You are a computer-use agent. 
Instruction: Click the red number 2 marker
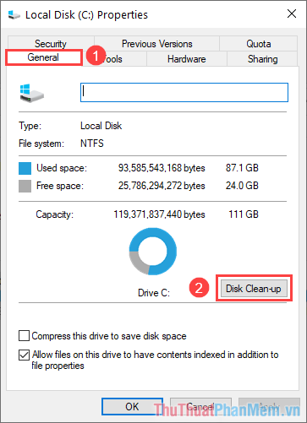pos(199,288)
